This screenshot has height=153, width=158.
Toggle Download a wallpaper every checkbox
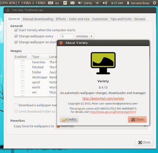(16, 105)
